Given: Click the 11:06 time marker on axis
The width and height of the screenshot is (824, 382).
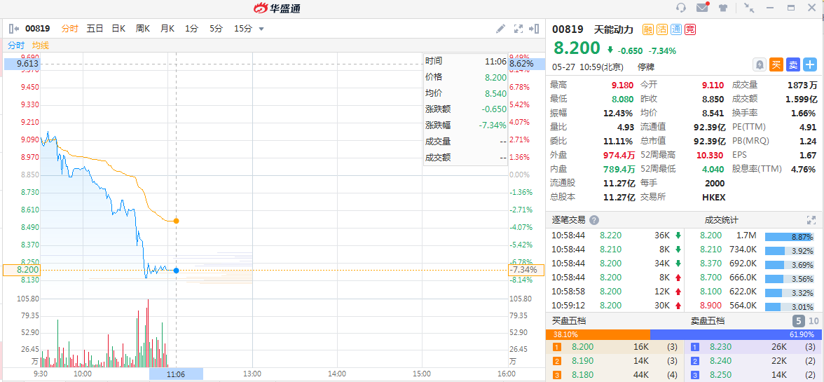Looking at the screenshot, I should (176, 374).
